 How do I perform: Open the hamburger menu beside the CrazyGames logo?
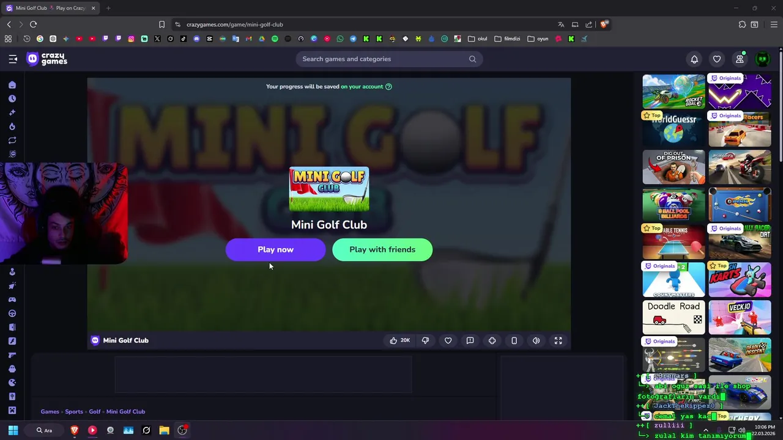pos(13,59)
